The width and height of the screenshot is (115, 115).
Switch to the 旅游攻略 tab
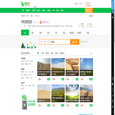(72, 33)
